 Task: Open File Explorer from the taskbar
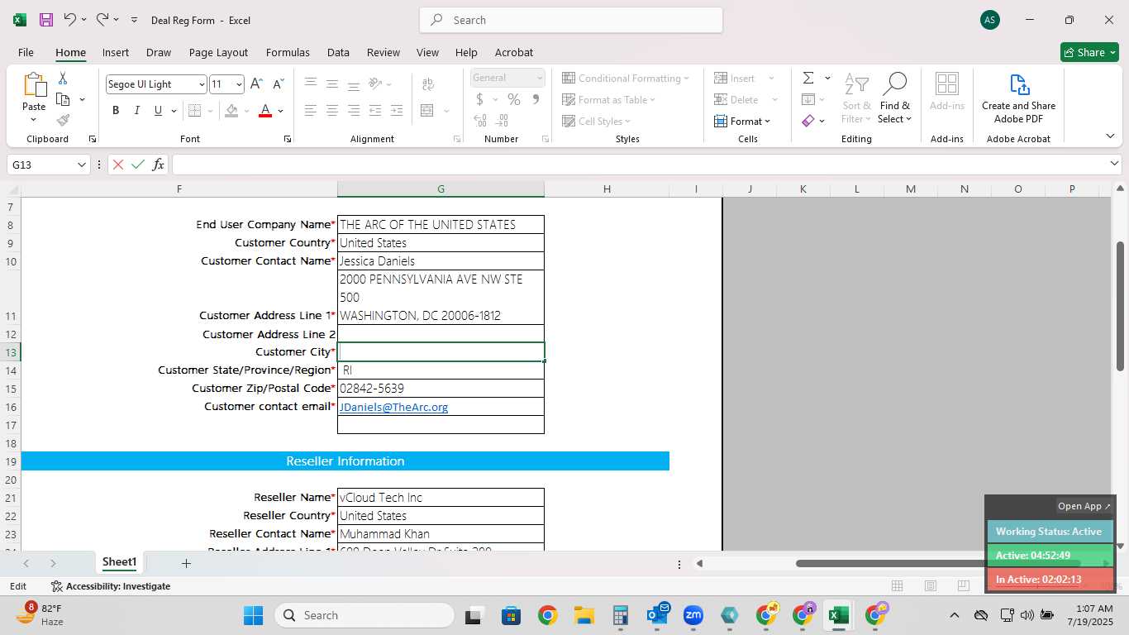(x=584, y=615)
